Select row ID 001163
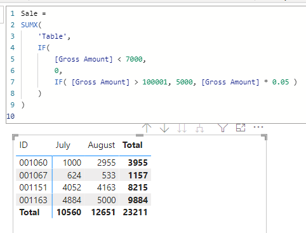This screenshot has height=233, width=306. coord(33,200)
